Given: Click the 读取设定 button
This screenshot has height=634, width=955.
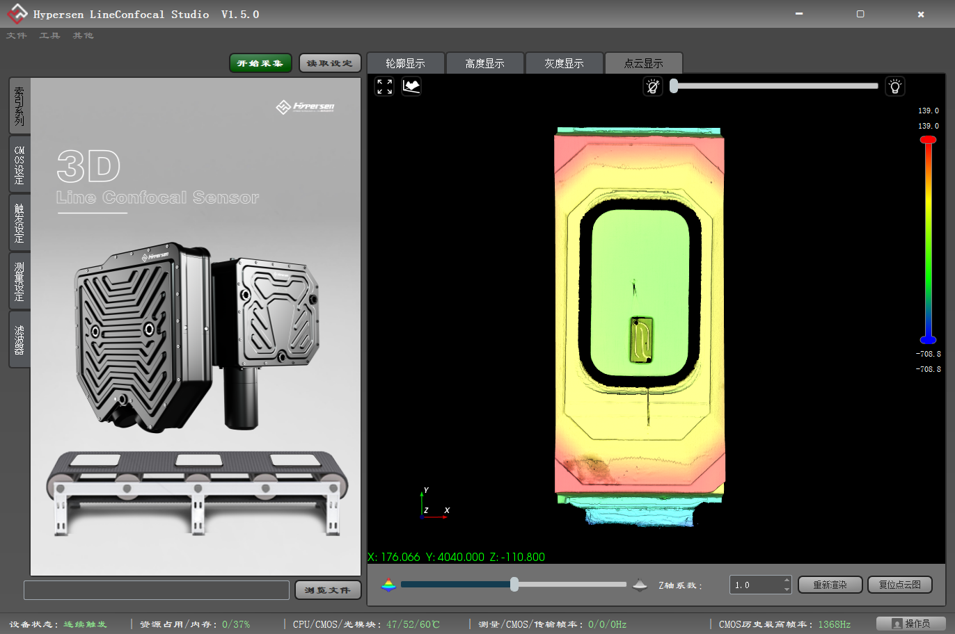Looking at the screenshot, I should click(x=330, y=63).
